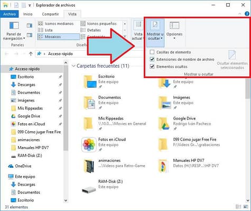Viewport: 251px width, 211px height.
Task: Click the Escritorio folder tile icon
Action: pyautogui.click(x=90, y=81)
